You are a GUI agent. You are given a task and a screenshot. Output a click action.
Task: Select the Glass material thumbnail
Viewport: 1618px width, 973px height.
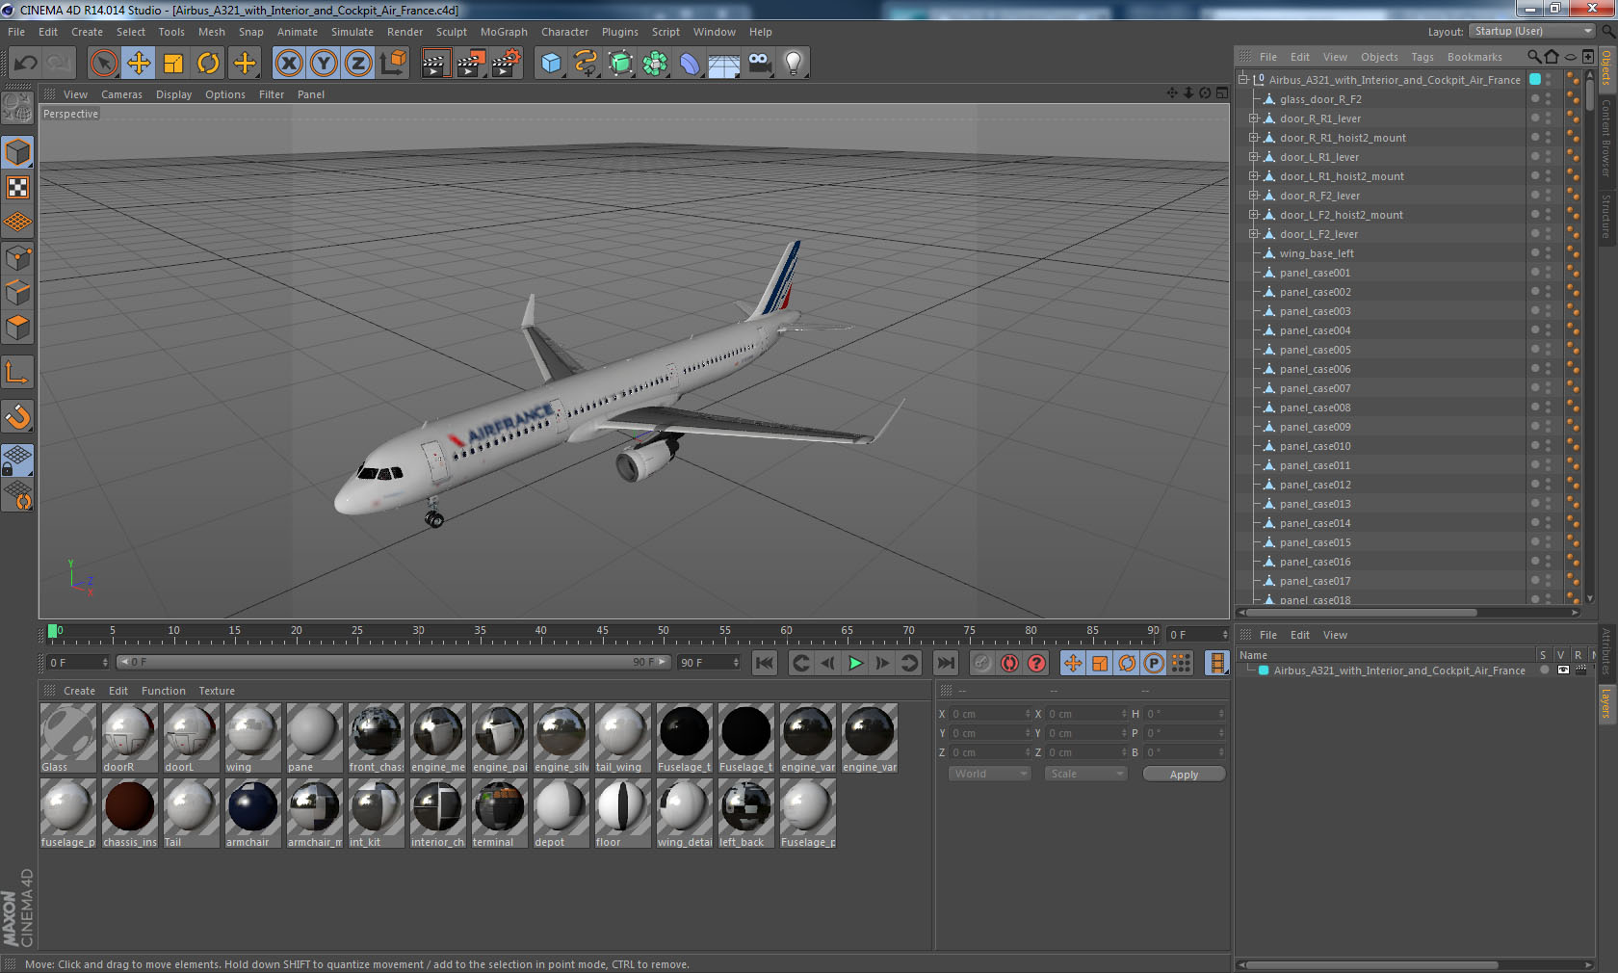[x=68, y=738]
